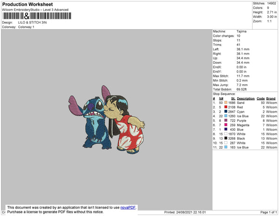Click the Colors value "9"
The height and width of the screenshot is (216, 279).
coord(268,8)
